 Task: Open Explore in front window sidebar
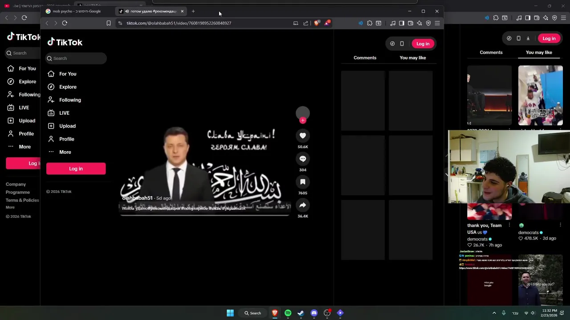[68, 87]
